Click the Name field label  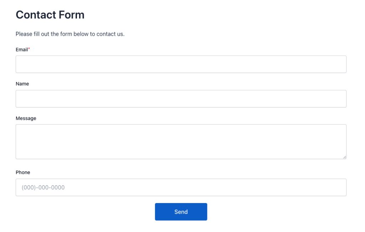[22, 84]
